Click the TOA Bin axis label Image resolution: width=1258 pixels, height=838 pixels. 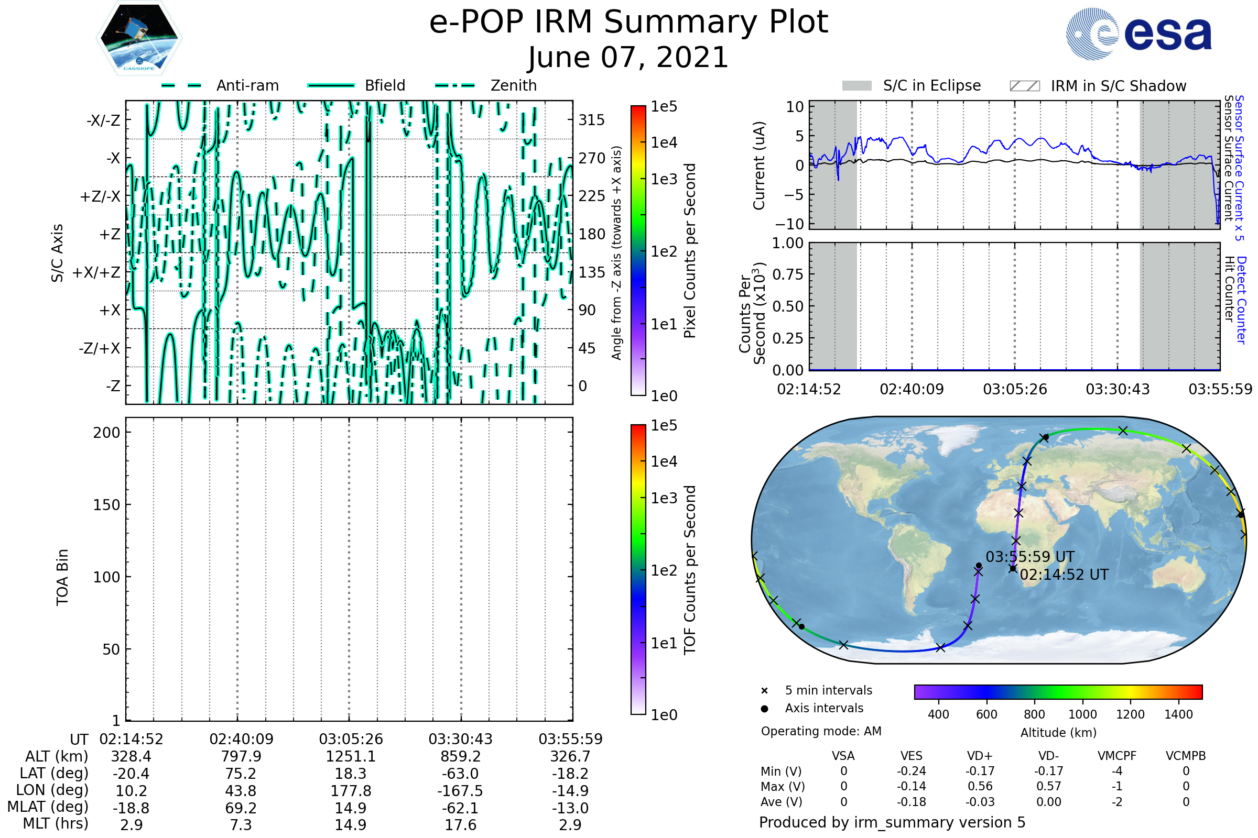tap(62, 577)
